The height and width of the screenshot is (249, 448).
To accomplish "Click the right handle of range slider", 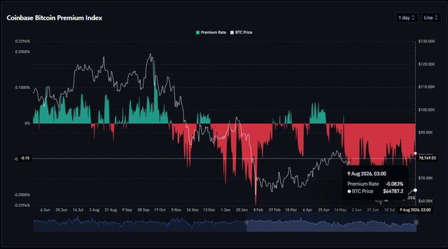I will (416, 222).
